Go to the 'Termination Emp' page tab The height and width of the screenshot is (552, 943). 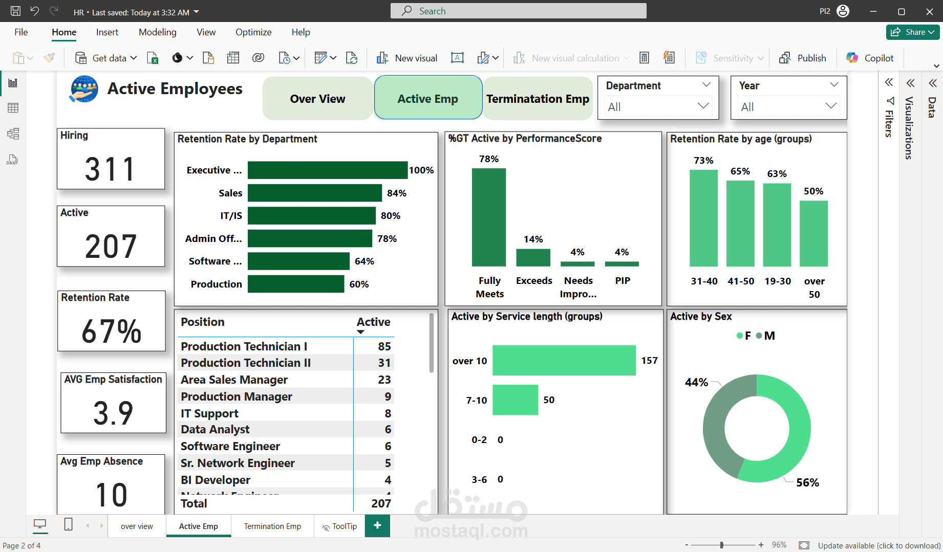pos(272,526)
